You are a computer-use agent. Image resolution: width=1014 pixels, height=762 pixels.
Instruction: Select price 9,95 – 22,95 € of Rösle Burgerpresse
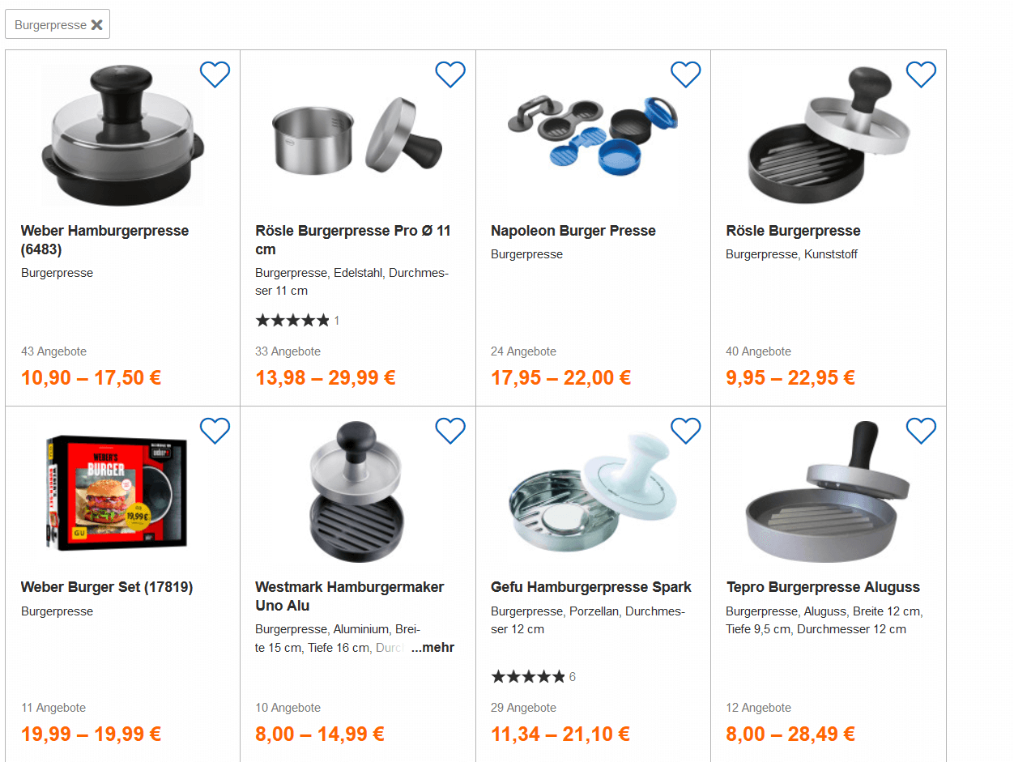[x=790, y=377]
